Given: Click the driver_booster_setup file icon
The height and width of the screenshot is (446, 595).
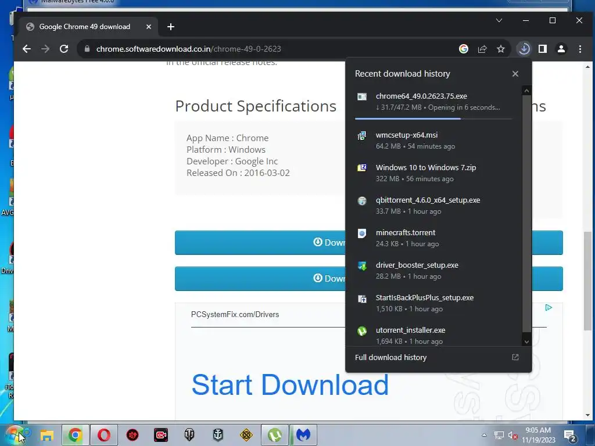Looking at the screenshot, I should [362, 266].
